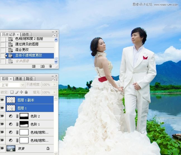Create new snapshot camera icon
181x155 pixels.
coord(42,66)
